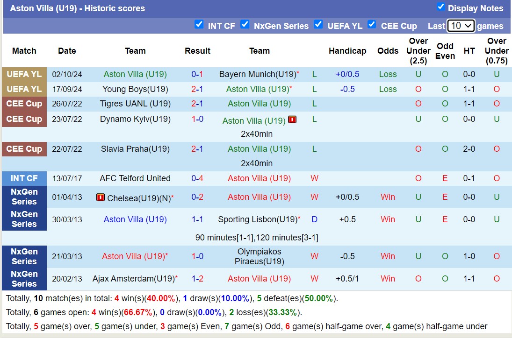Toggle the Display Notes checkbox
This screenshot has width=512, height=338.
click(x=440, y=7)
